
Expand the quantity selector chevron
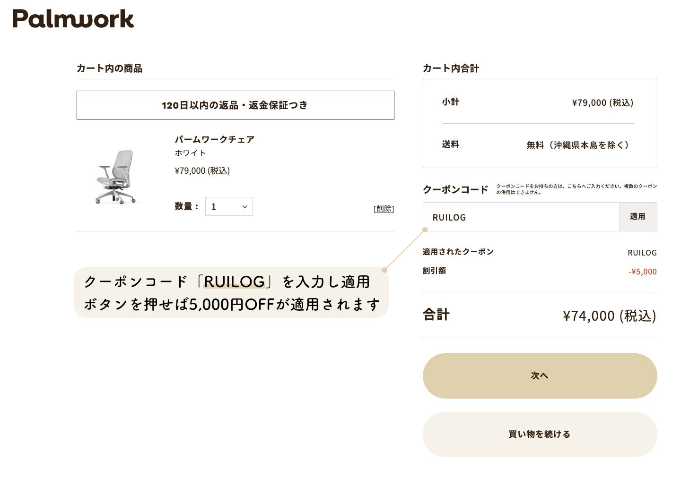click(x=244, y=206)
